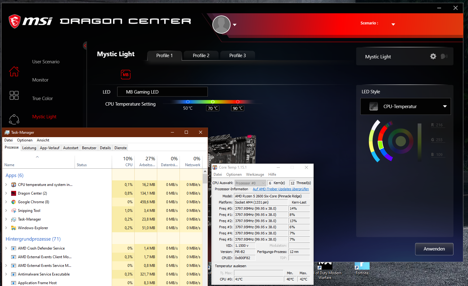Click the color wheel picker
The width and height of the screenshot is (468, 286).
point(401,141)
